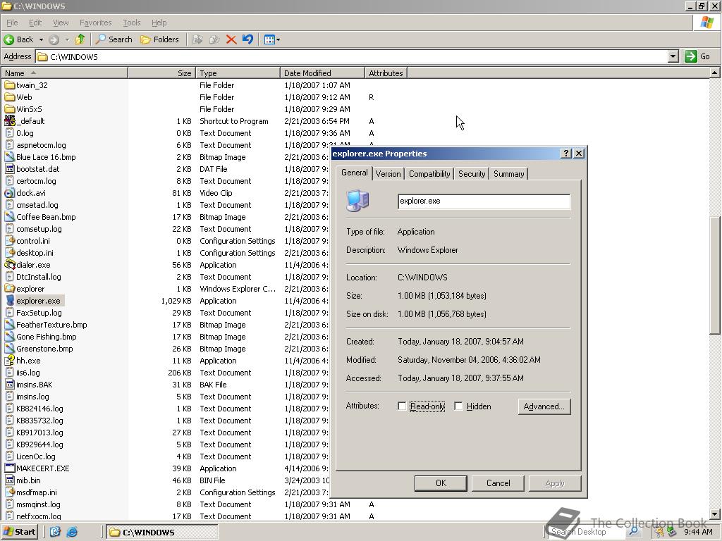Select the file named Greenstone.bmp
This screenshot has width=722, height=541.
pos(44,349)
